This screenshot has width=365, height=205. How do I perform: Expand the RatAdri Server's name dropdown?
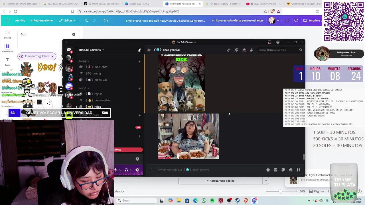[x=91, y=50]
